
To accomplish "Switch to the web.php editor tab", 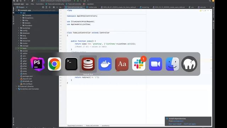I will [x=203, y=7].
